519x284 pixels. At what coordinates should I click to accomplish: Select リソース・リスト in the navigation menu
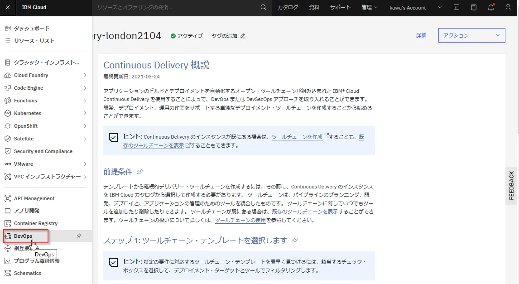(34, 41)
